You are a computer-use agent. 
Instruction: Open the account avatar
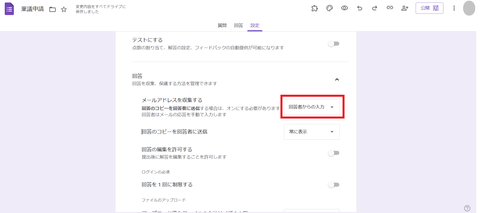469,8
